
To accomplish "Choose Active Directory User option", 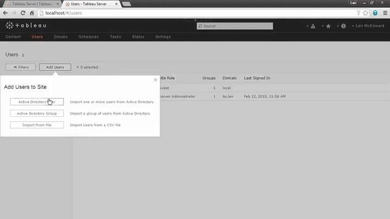I will pos(37,102).
